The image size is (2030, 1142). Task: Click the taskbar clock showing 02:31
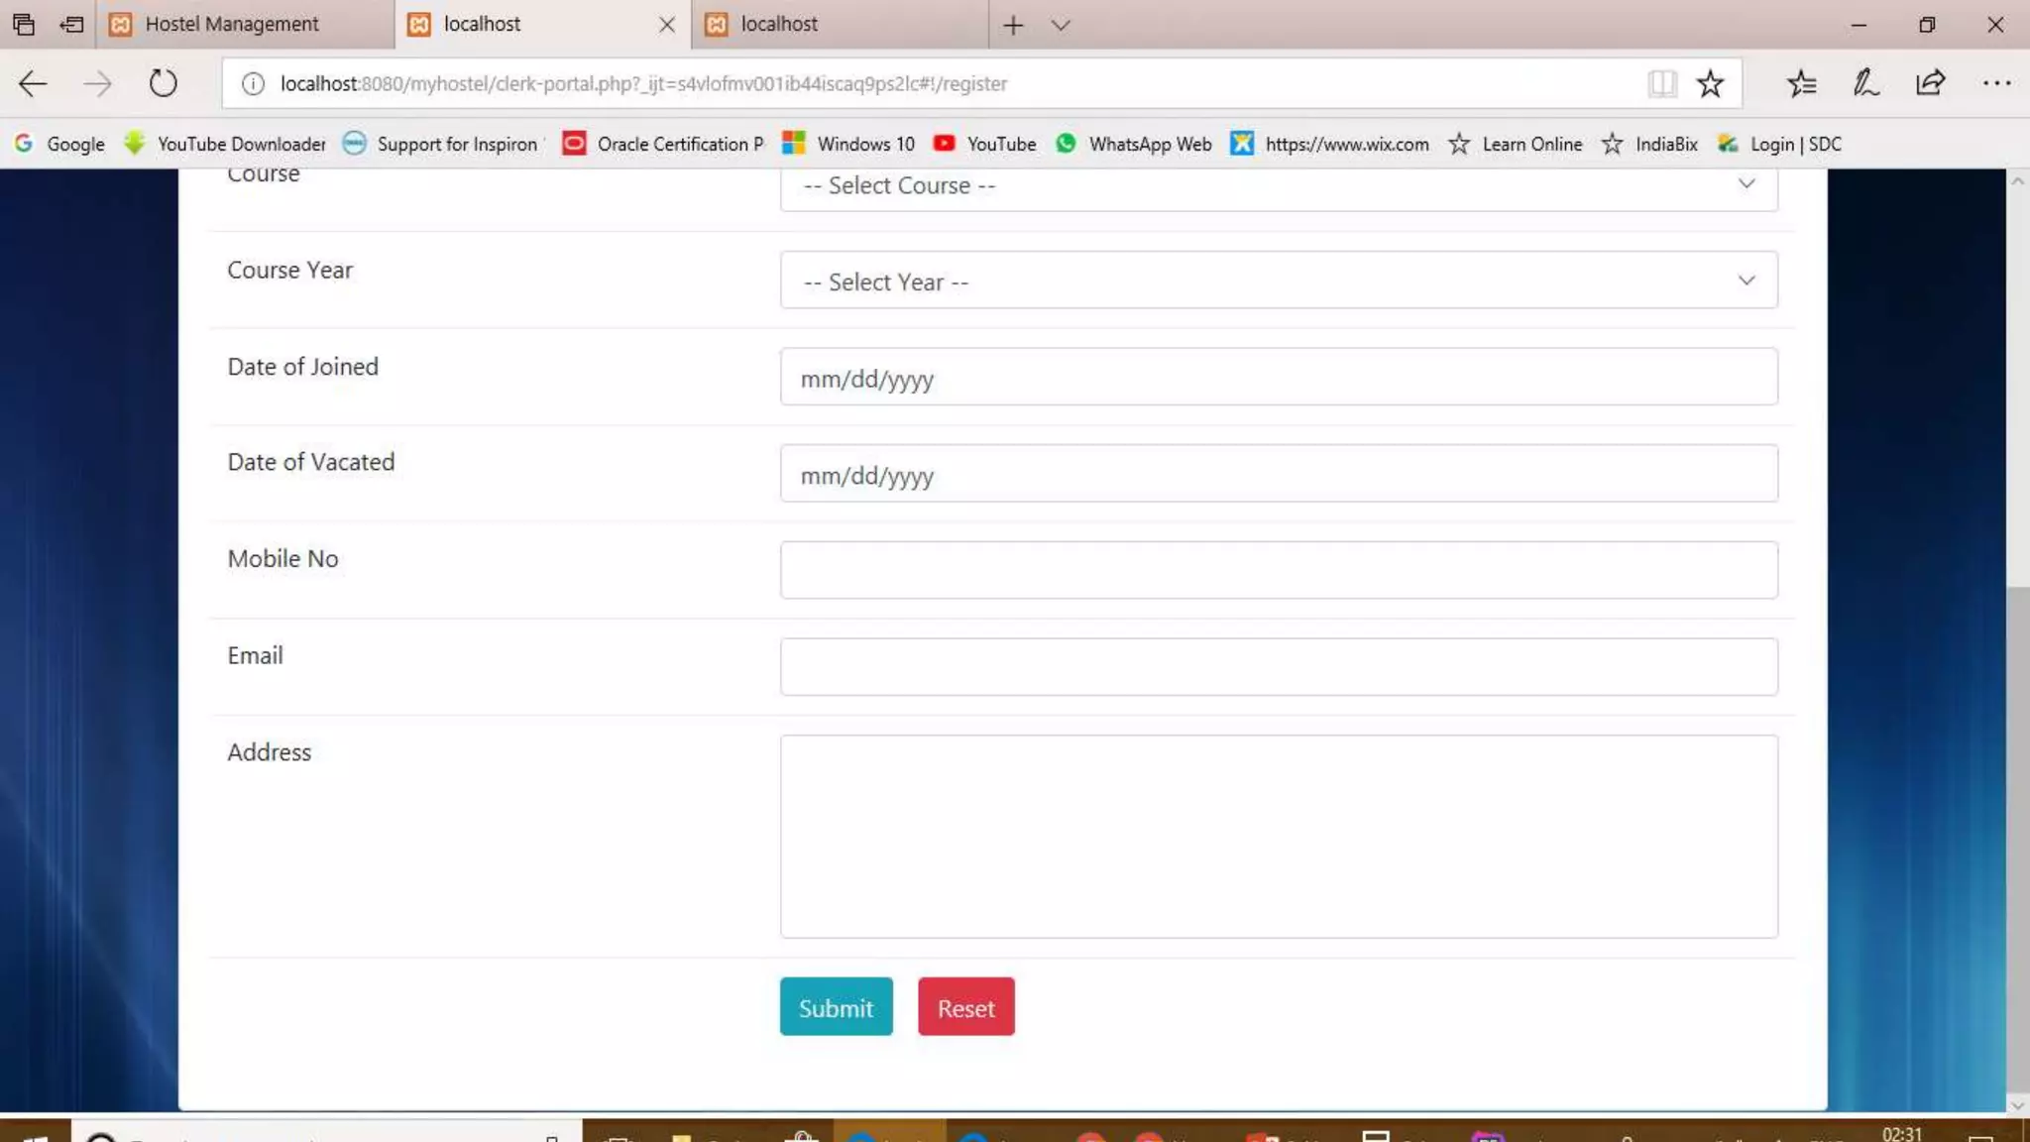pos(1901,1134)
